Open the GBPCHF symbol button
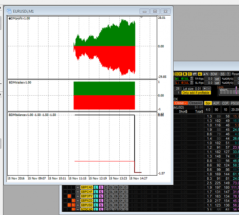The image size is (239, 215). click(x=86, y=192)
